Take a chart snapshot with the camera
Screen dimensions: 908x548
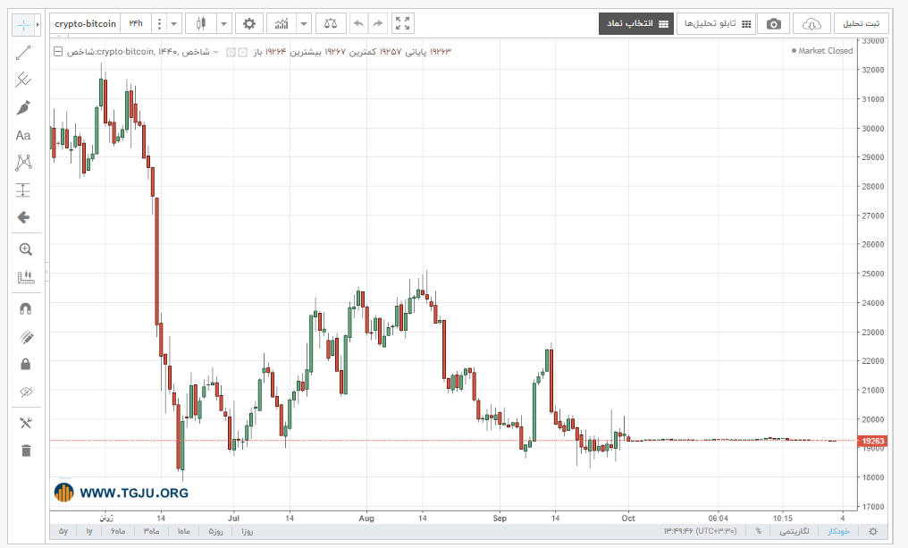point(774,24)
